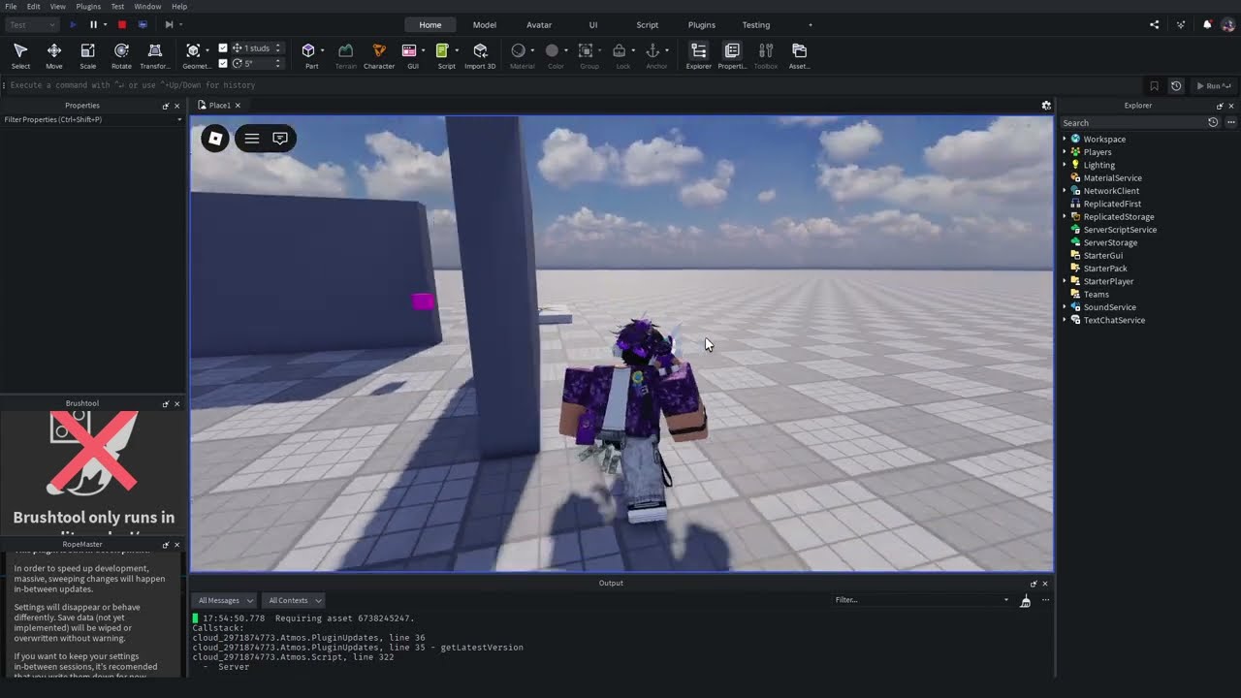
Task: Select the Select tool in the ribbon
Action: click(20, 55)
